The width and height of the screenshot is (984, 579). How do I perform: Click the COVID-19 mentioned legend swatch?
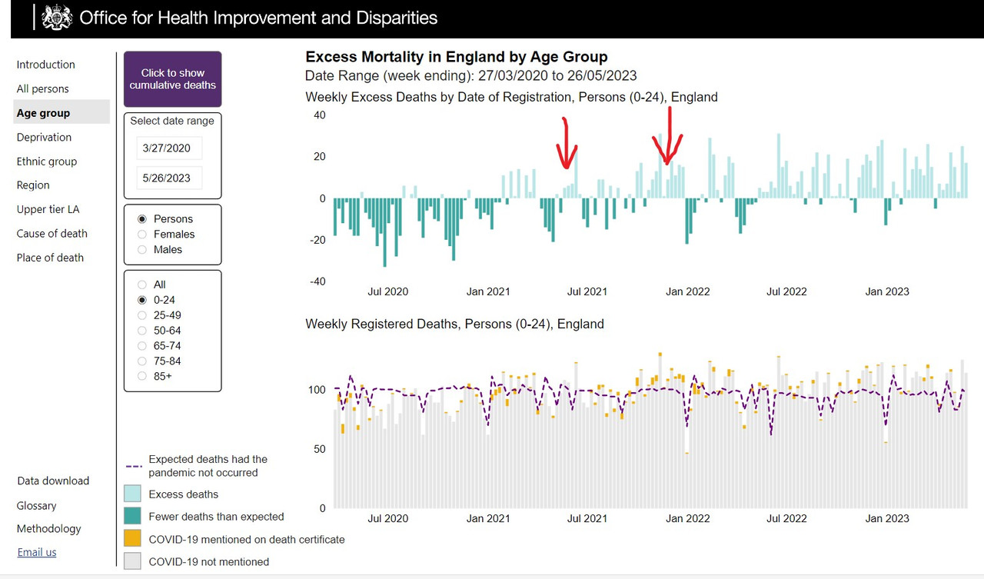pos(133,539)
